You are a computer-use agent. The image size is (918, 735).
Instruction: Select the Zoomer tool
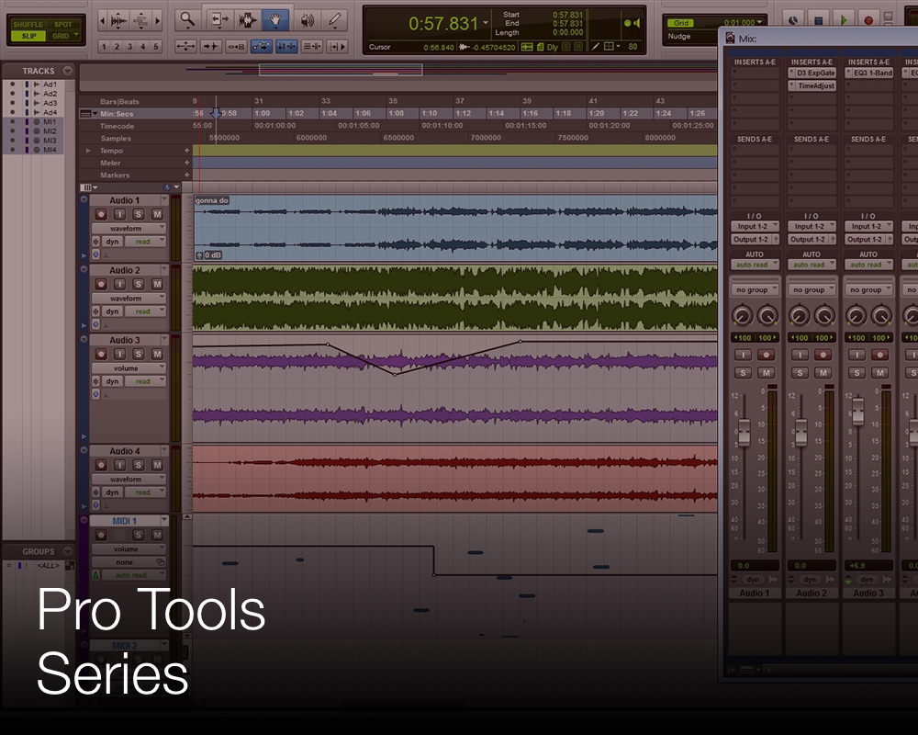pyautogui.click(x=187, y=20)
